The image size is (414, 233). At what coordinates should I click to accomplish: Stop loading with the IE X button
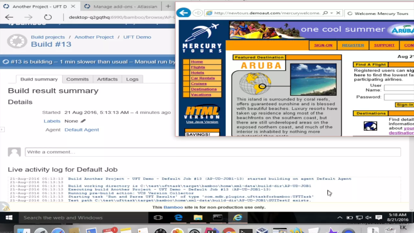338,13
